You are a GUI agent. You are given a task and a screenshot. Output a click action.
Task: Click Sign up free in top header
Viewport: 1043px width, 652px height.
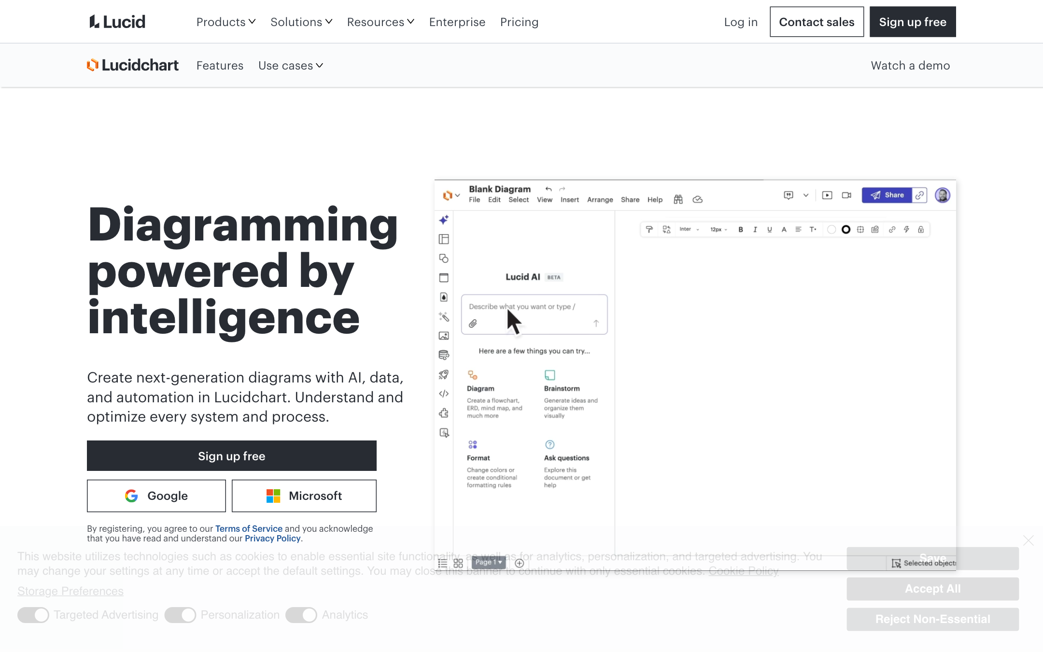(x=913, y=22)
